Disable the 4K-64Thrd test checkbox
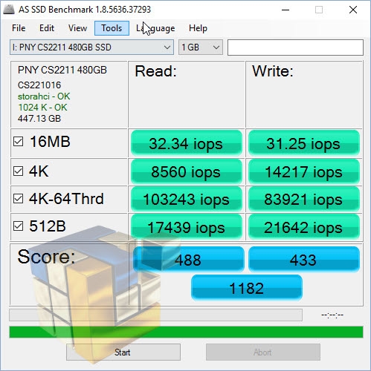Screen dimensions: 371x371 tap(18, 199)
